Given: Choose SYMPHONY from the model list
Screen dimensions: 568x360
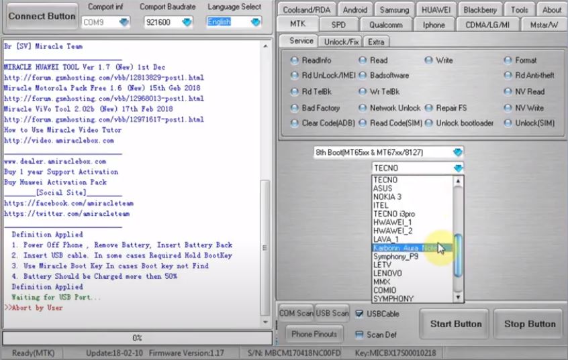Looking at the screenshot, I should click(413, 299).
